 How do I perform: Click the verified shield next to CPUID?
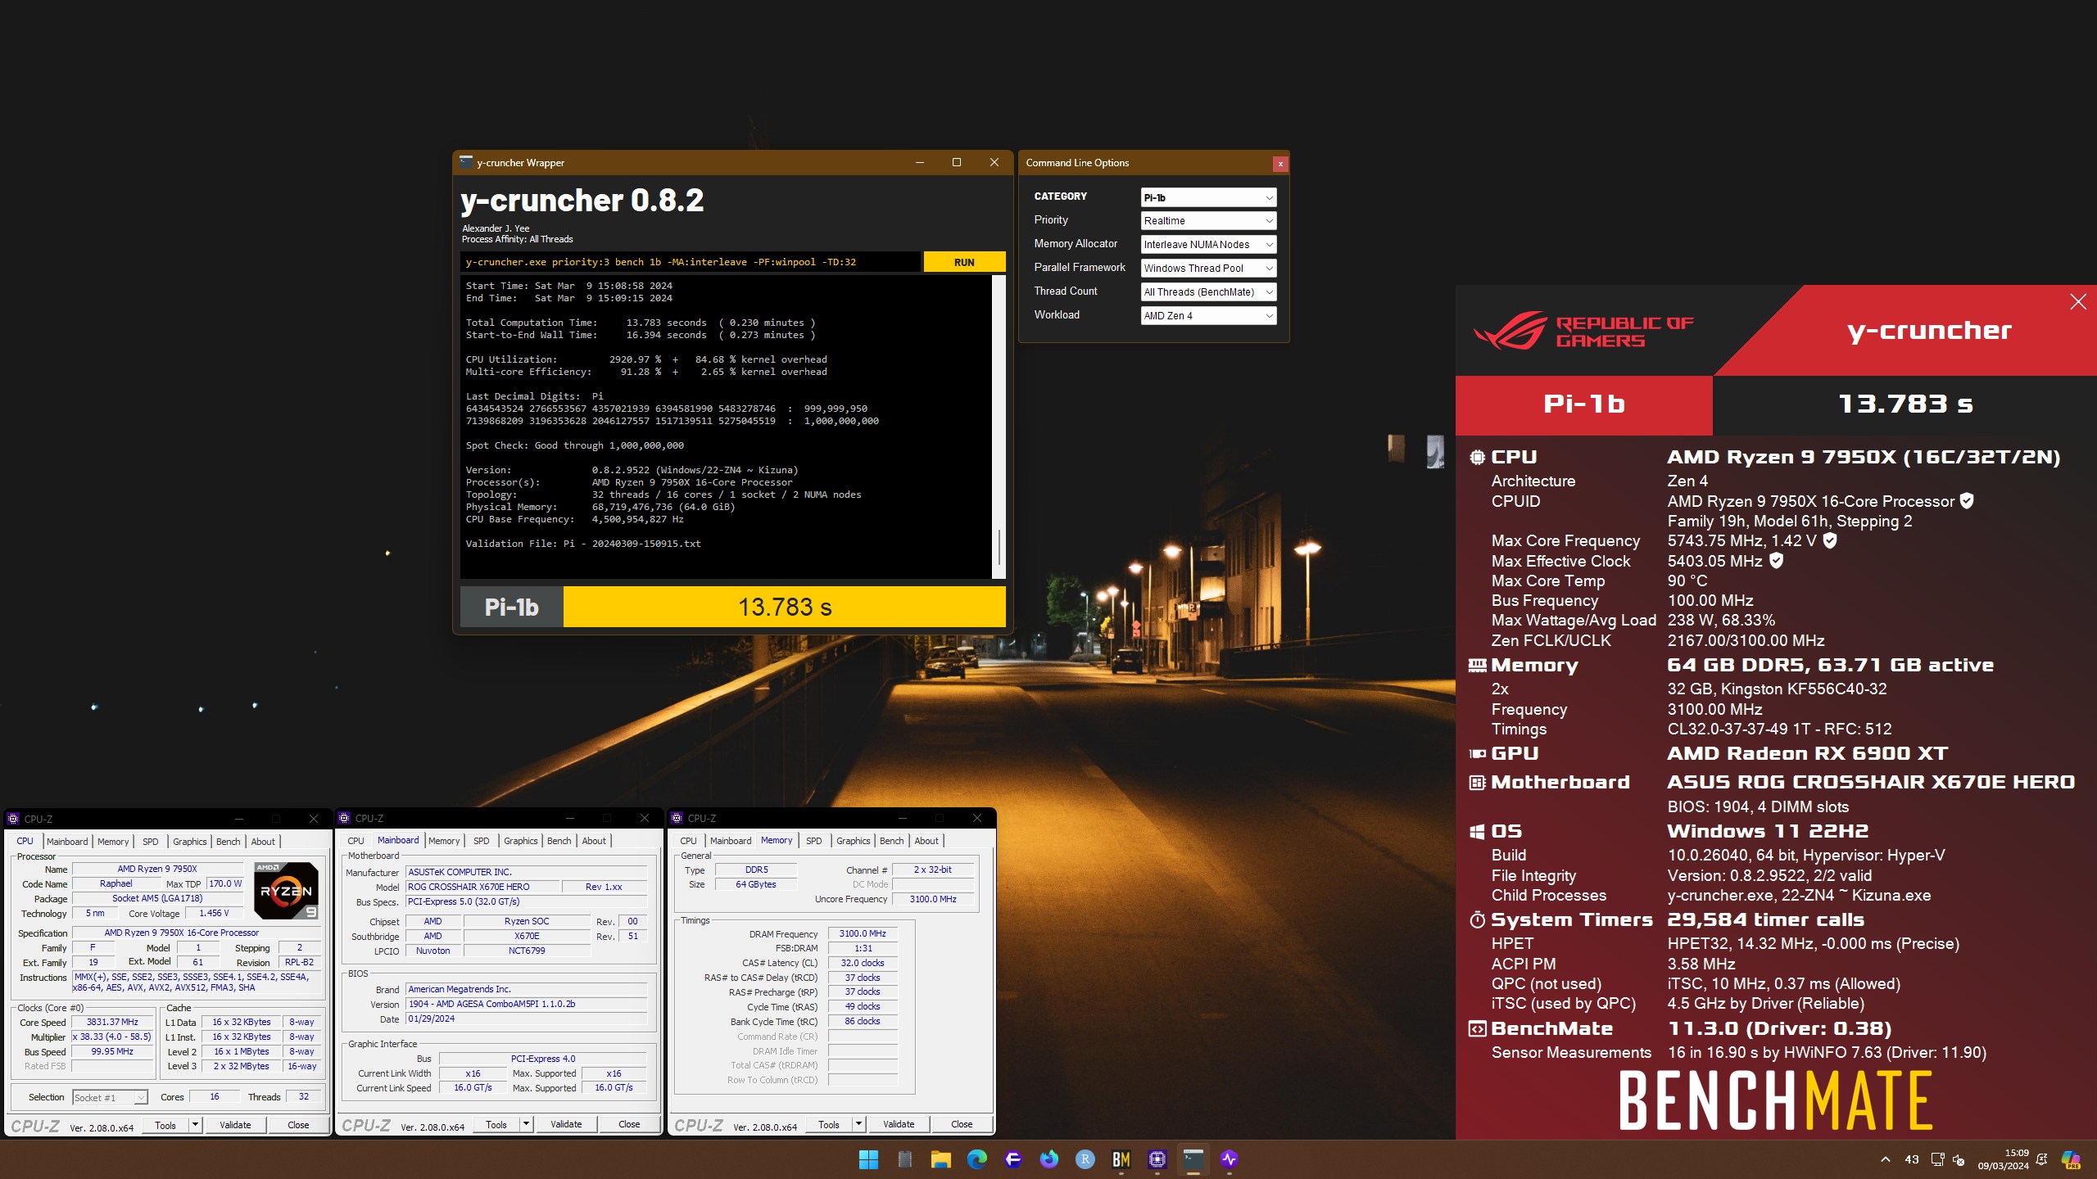[x=1967, y=501]
